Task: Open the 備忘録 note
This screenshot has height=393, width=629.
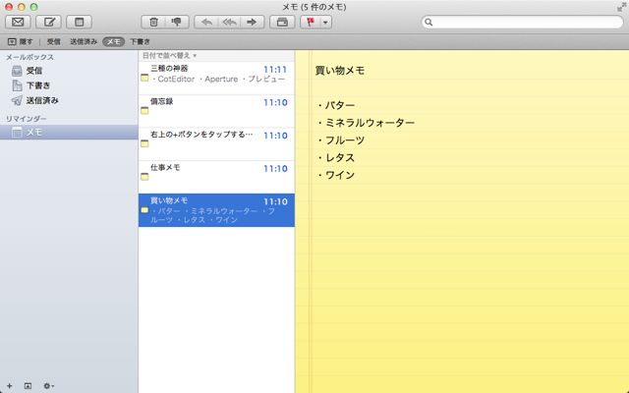Action: (x=216, y=111)
